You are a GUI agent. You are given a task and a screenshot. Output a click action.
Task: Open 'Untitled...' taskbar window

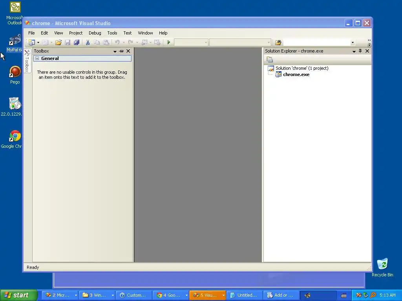pos(244,295)
